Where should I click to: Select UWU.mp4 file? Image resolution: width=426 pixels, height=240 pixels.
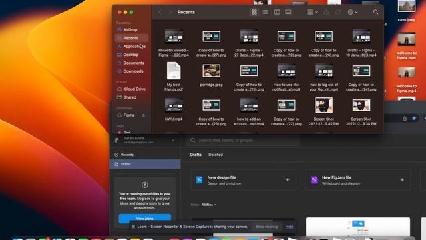174,109
